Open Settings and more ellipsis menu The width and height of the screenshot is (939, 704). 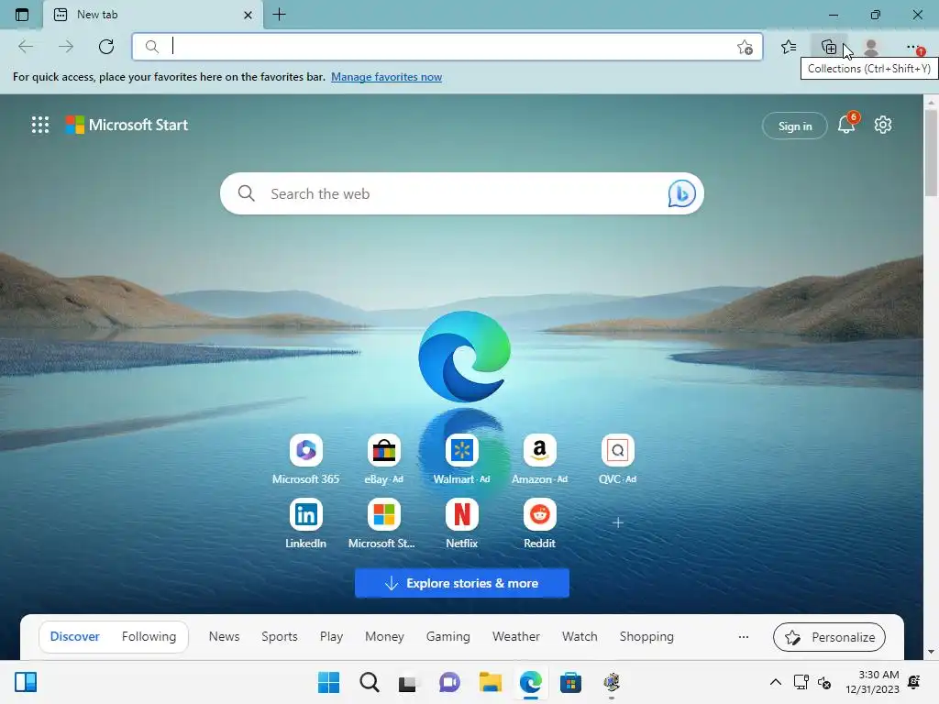(x=912, y=47)
